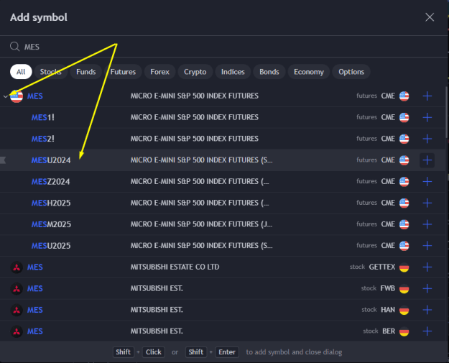Image resolution: width=449 pixels, height=363 pixels.
Task: Select the Indices filter tab
Action: 233,72
